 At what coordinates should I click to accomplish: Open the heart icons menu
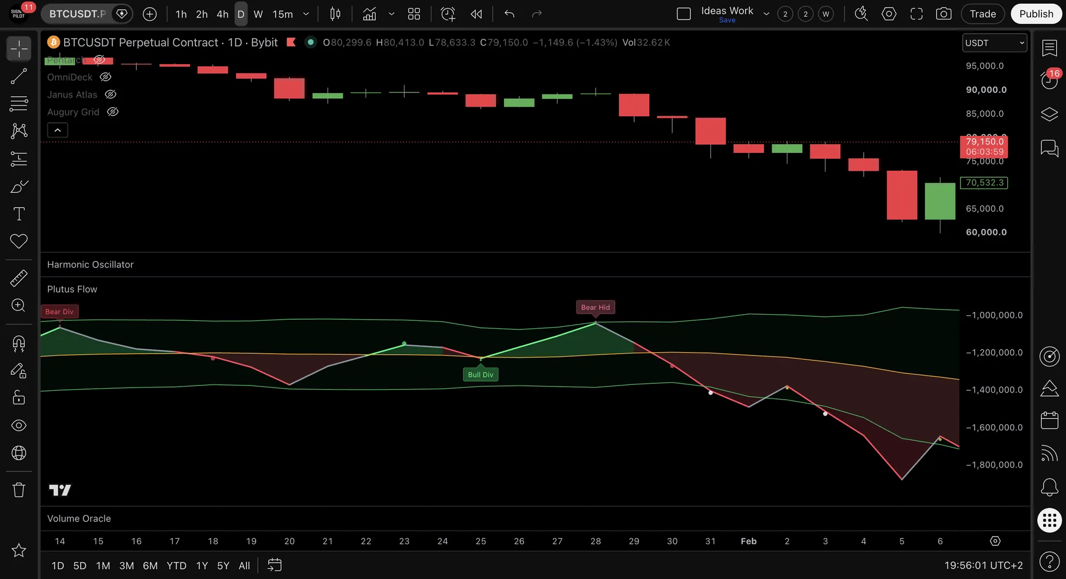coord(19,241)
